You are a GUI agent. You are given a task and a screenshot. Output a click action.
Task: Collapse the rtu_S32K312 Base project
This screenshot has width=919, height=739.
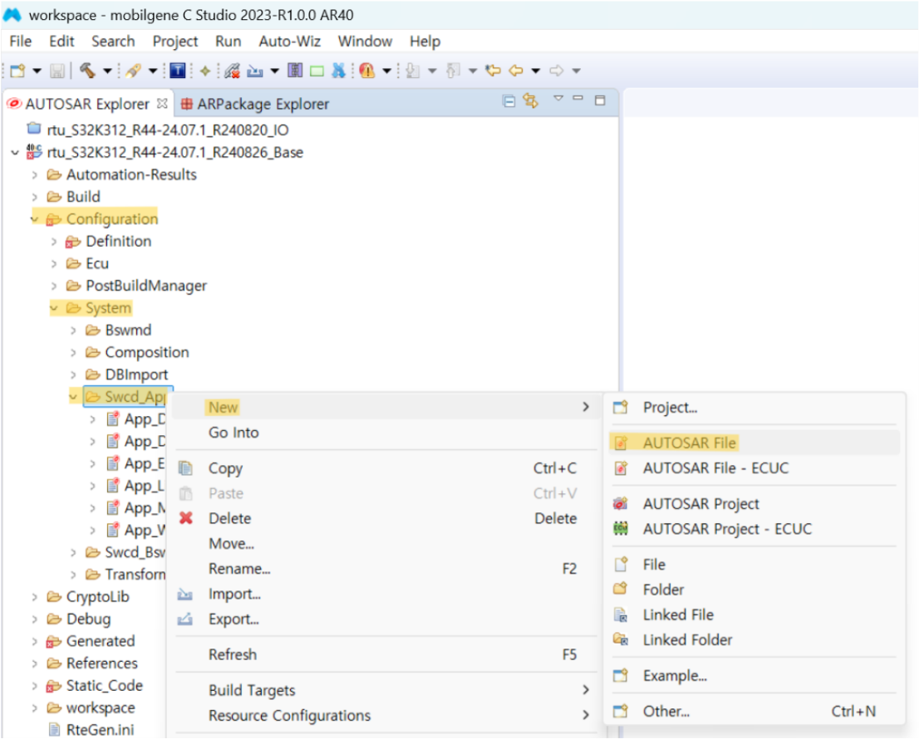(x=15, y=153)
